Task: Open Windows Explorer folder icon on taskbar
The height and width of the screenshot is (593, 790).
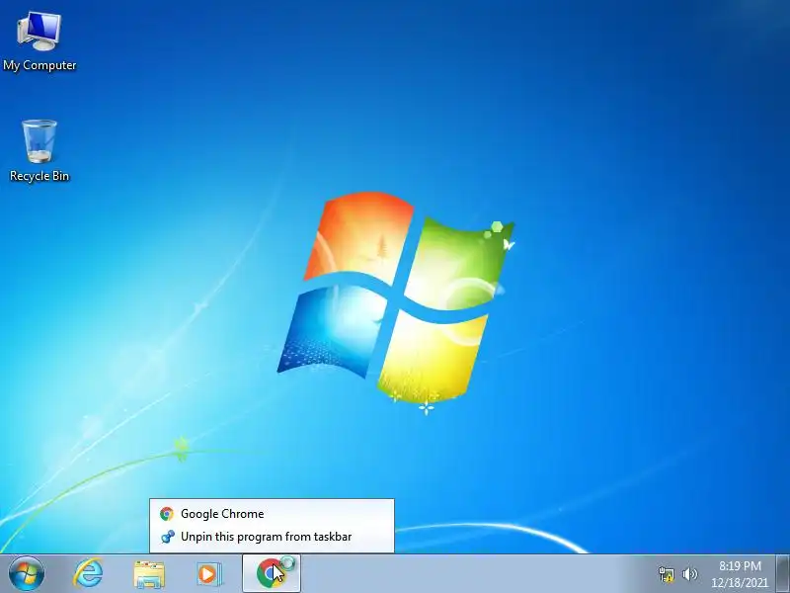Action: coord(149,574)
